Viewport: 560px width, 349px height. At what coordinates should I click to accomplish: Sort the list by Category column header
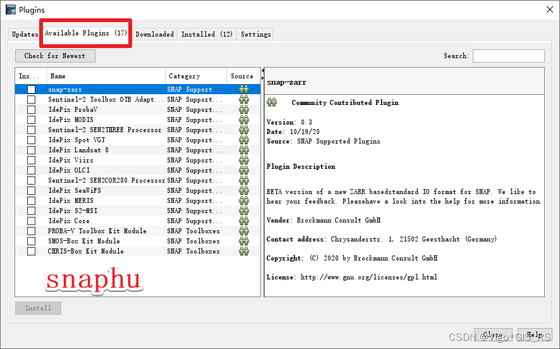[196, 76]
